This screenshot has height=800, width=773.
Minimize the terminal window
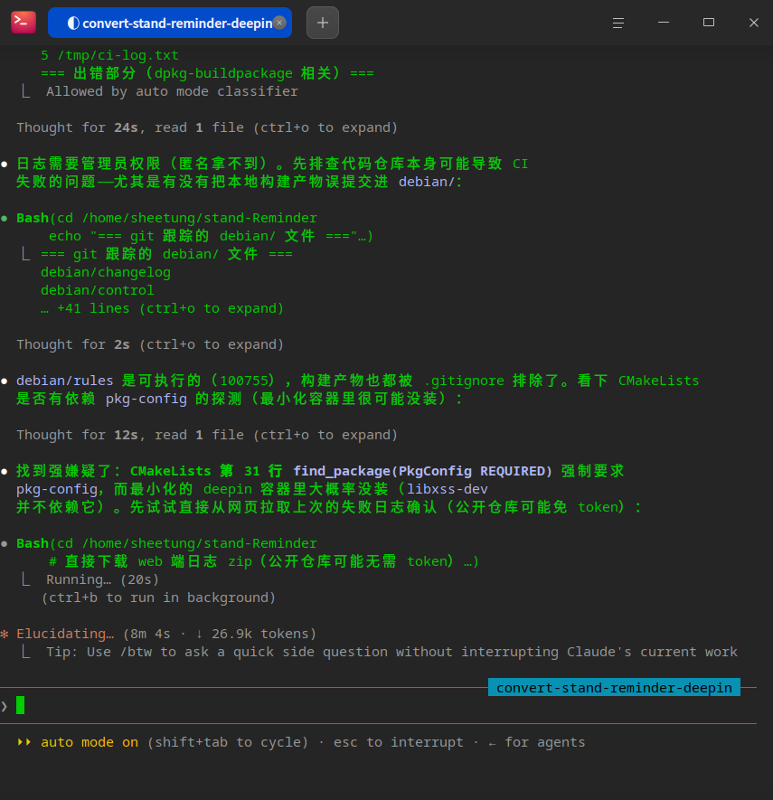[664, 23]
